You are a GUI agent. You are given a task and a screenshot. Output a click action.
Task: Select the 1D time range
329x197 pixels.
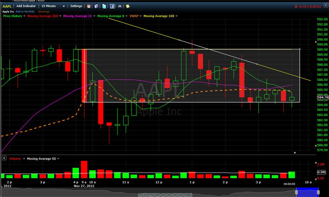coord(180,195)
